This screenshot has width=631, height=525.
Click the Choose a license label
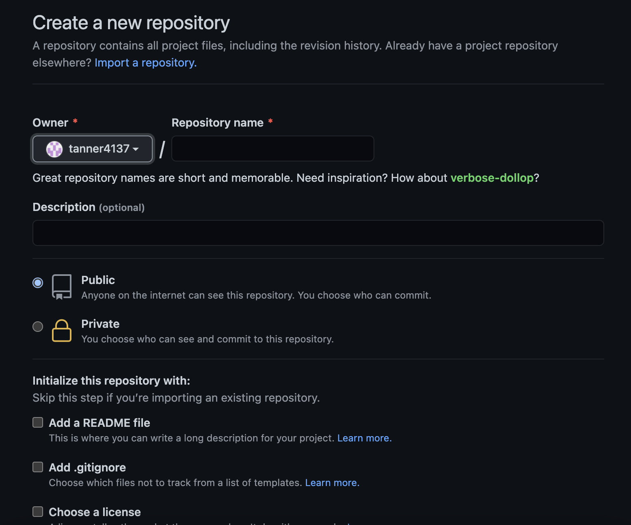pyautogui.click(x=95, y=512)
